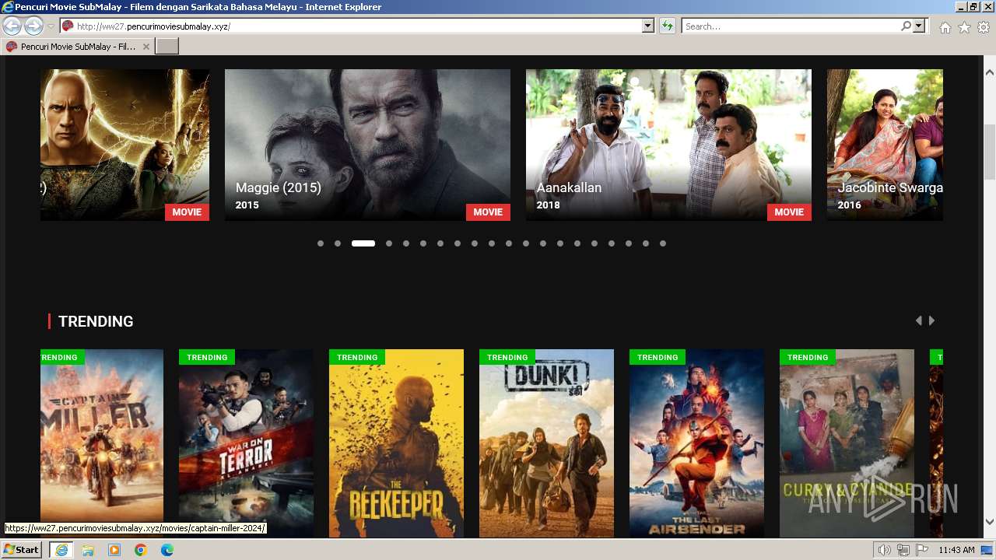The width and height of the screenshot is (996, 560).
Task: Open The Last Airbender trending poster
Action: 696,443
